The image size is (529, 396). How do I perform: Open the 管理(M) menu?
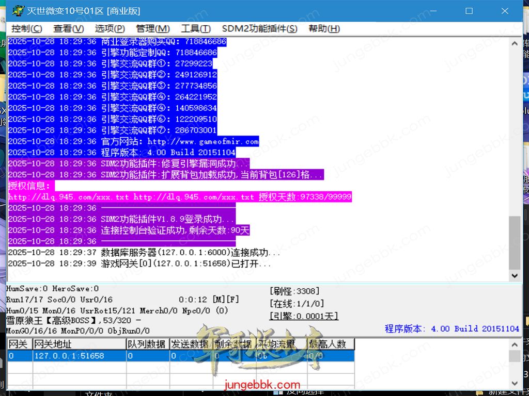tap(153, 29)
